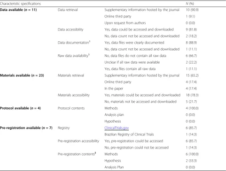
Task: Click the value '5 (21.7)'
Action: pyautogui.click(x=191, y=102)
